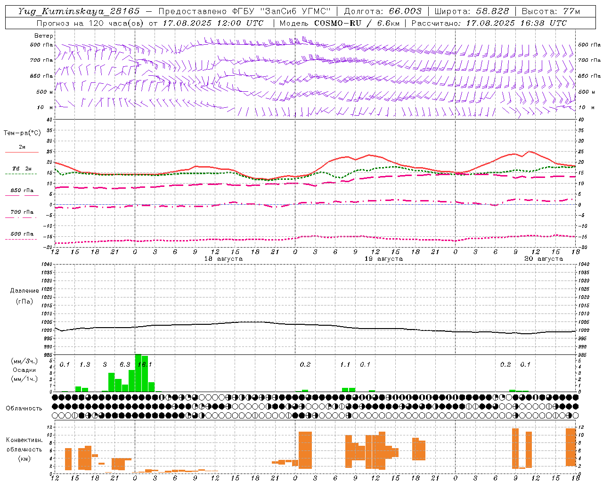Click the 16.1 precipitation total value

[x=145, y=365]
